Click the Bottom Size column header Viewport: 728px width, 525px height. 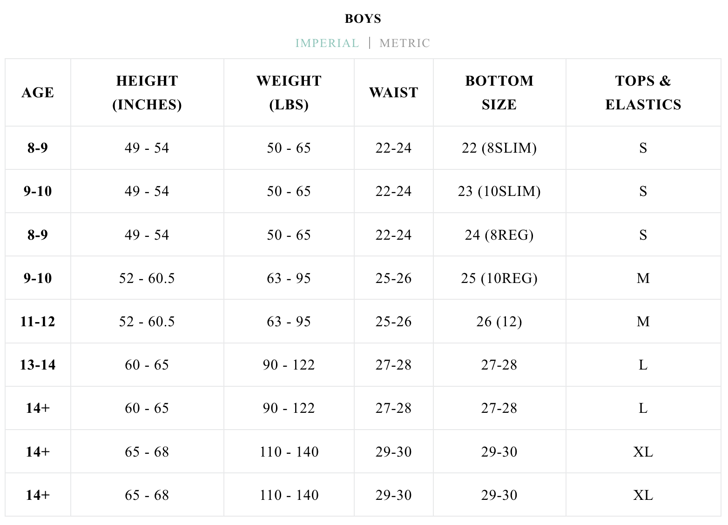point(499,93)
